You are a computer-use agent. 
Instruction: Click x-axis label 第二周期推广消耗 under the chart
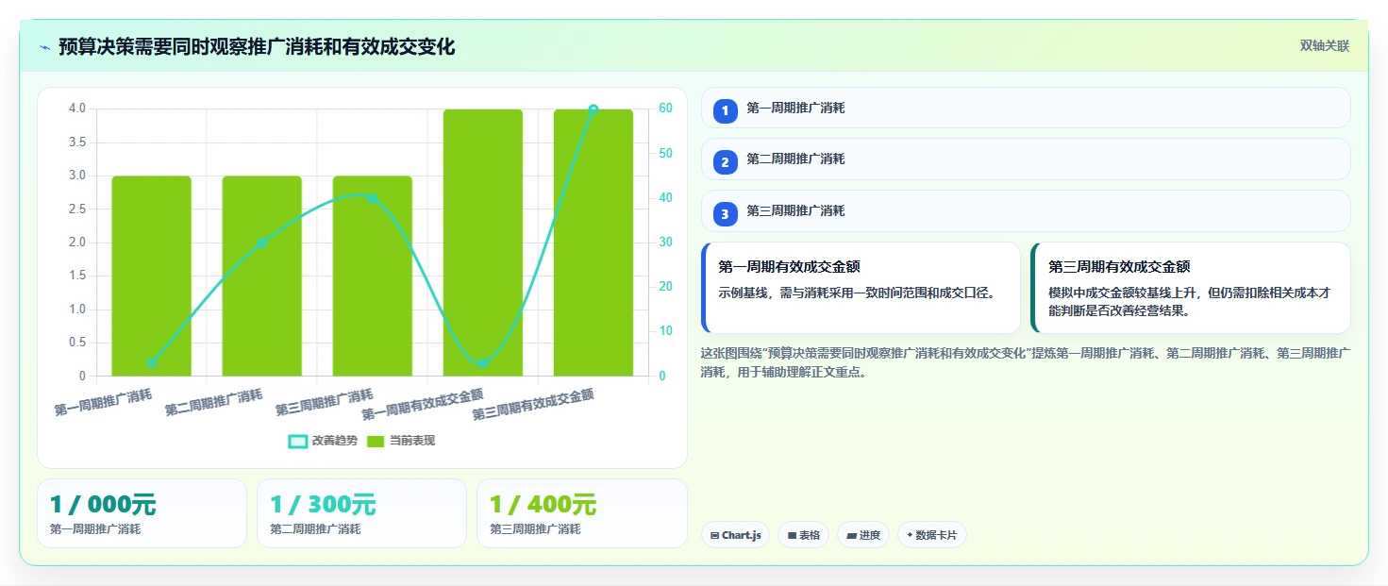[214, 402]
